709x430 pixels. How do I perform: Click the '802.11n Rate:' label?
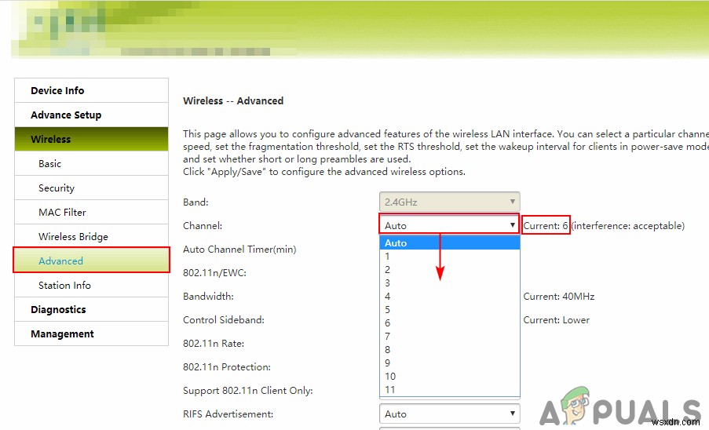(x=214, y=343)
